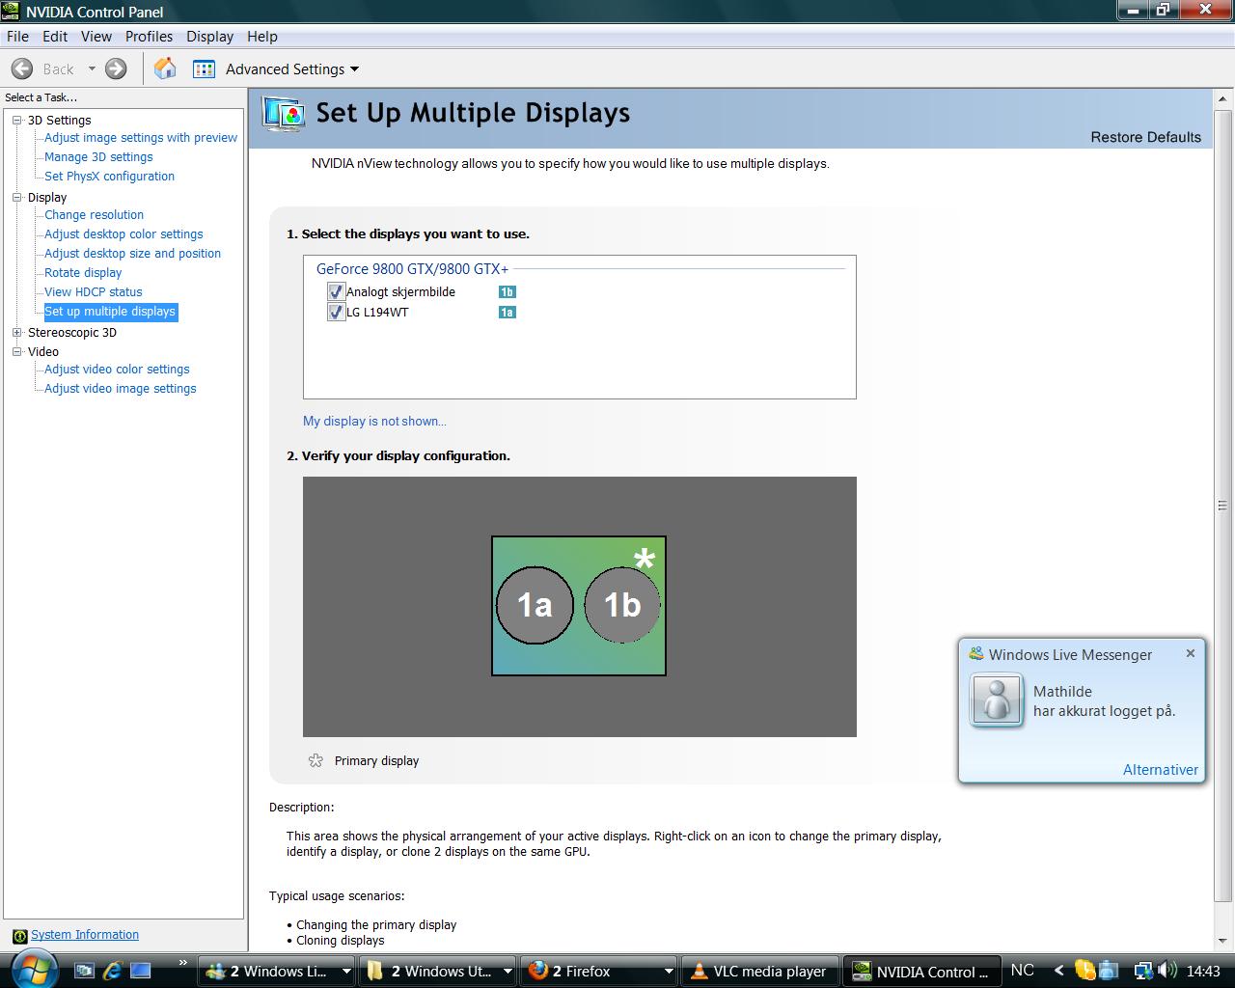
Task: Open the Display menu
Action: (x=210, y=36)
